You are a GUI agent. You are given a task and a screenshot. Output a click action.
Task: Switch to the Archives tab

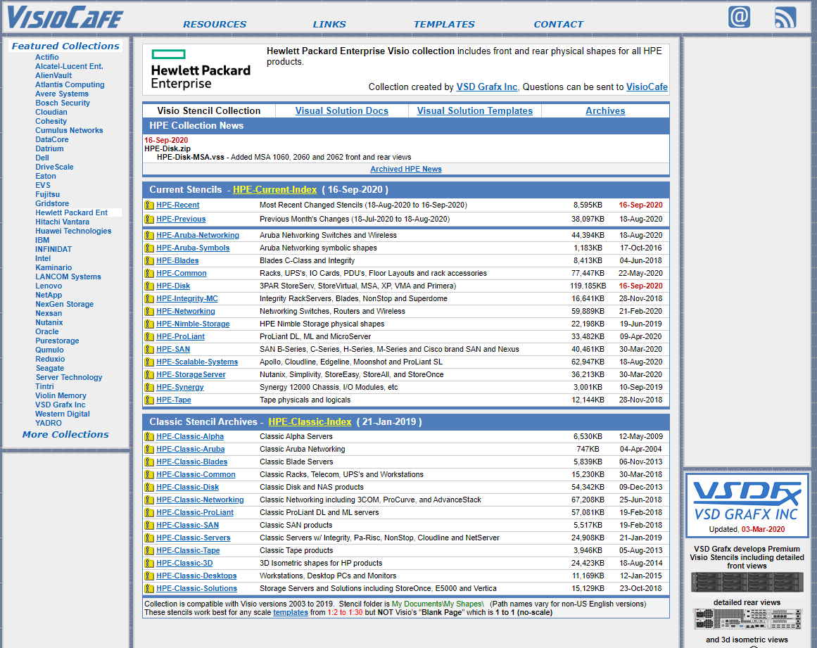[x=605, y=110]
